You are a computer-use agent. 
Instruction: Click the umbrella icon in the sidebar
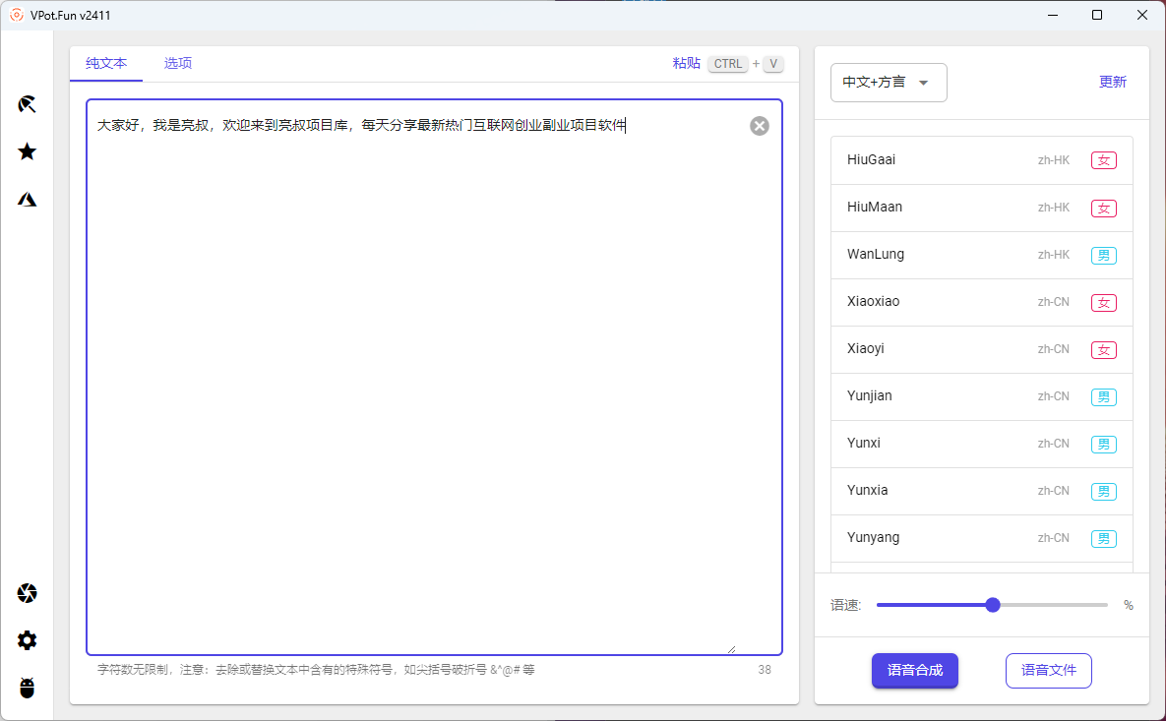28,104
